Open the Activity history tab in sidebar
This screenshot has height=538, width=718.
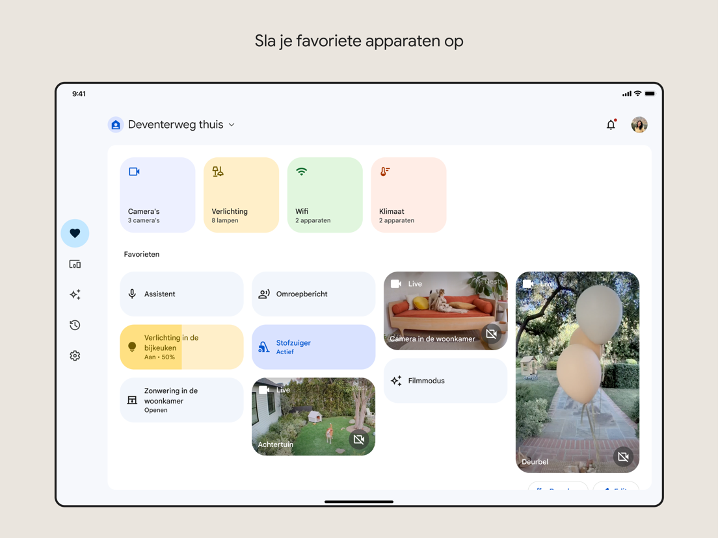pos(75,326)
